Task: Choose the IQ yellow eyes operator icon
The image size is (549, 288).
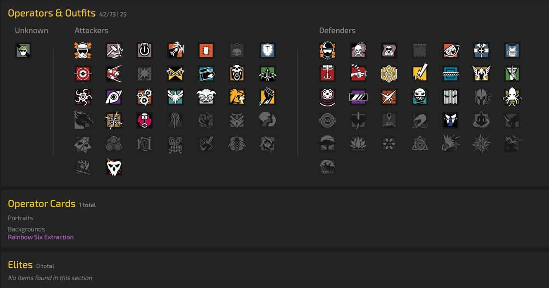Action: (175, 74)
